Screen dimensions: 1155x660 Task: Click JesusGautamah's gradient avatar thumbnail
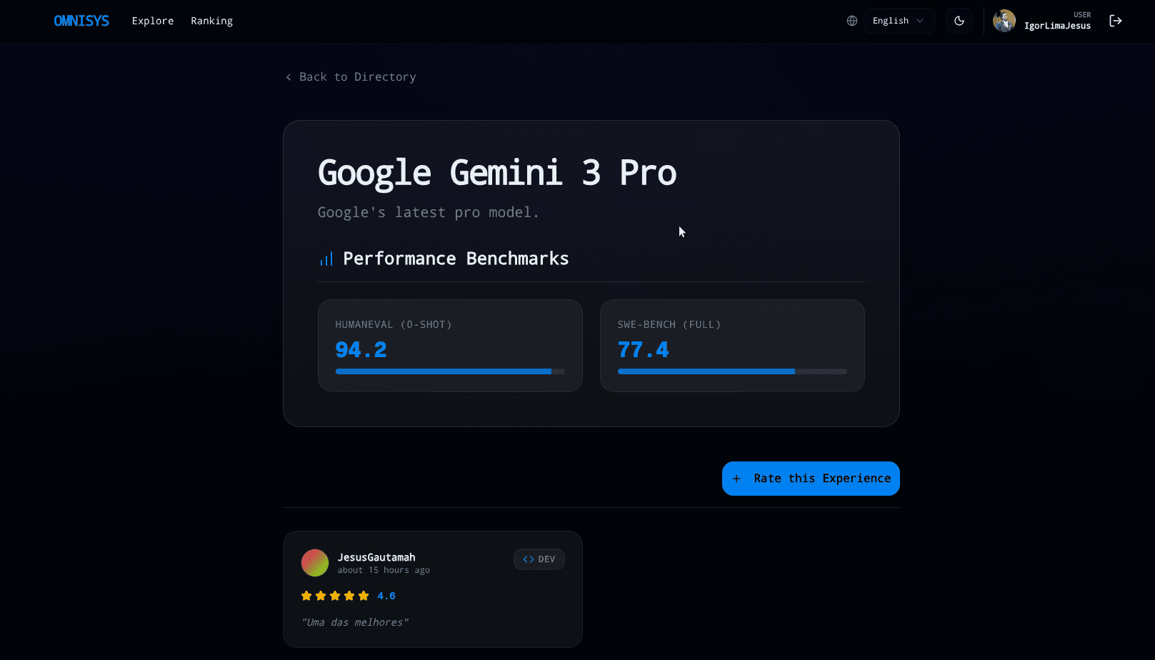point(315,562)
